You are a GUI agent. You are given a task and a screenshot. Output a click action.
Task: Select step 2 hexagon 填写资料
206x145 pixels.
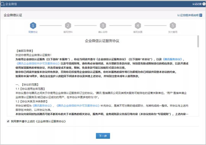tap(68, 25)
